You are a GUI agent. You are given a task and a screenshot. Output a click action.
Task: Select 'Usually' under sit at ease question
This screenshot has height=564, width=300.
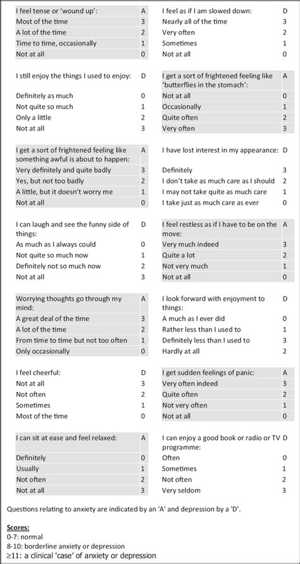tap(27, 469)
